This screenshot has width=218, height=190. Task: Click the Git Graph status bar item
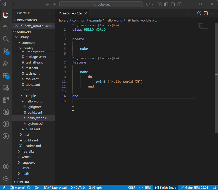(x=95, y=187)
